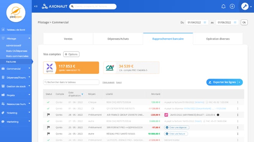Click the Ressources hum. people icon
This screenshot has height=142, width=254.
tap(3, 104)
